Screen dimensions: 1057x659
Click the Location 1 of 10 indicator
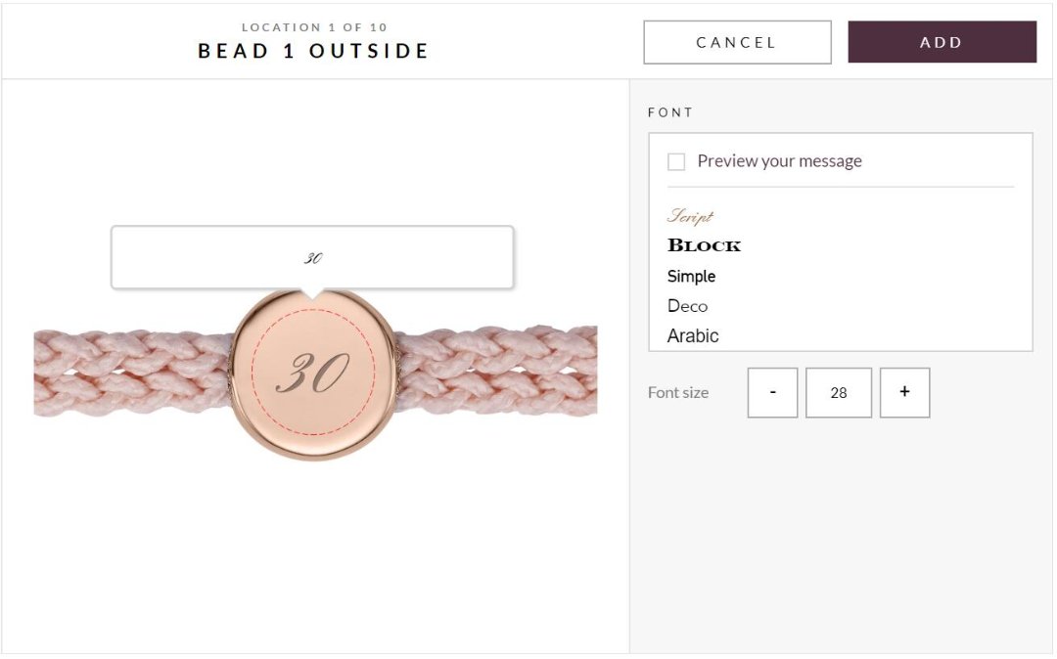pyautogui.click(x=313, y=27)
